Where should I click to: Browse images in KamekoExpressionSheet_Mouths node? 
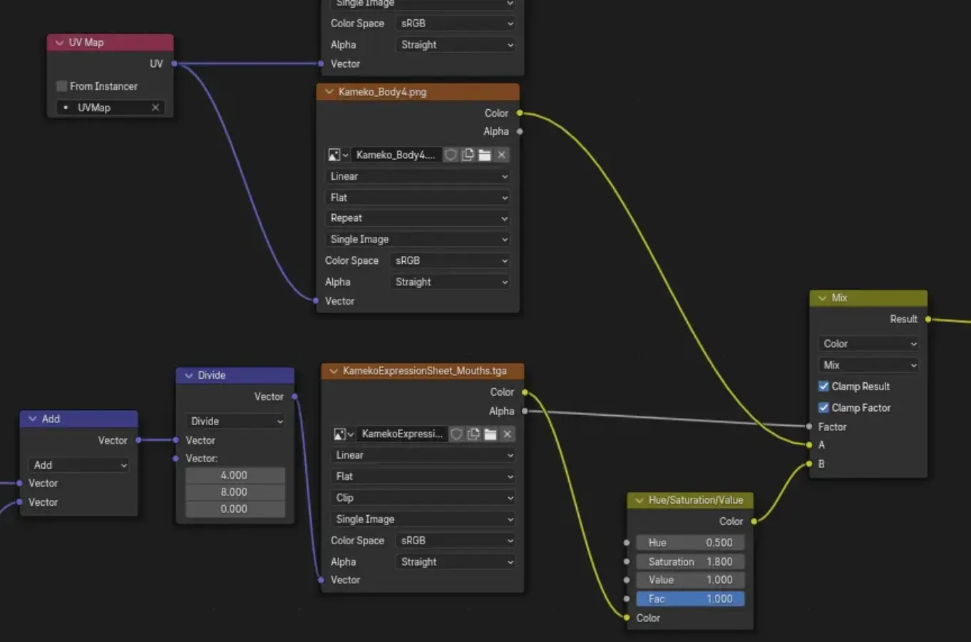coord(344,434)
